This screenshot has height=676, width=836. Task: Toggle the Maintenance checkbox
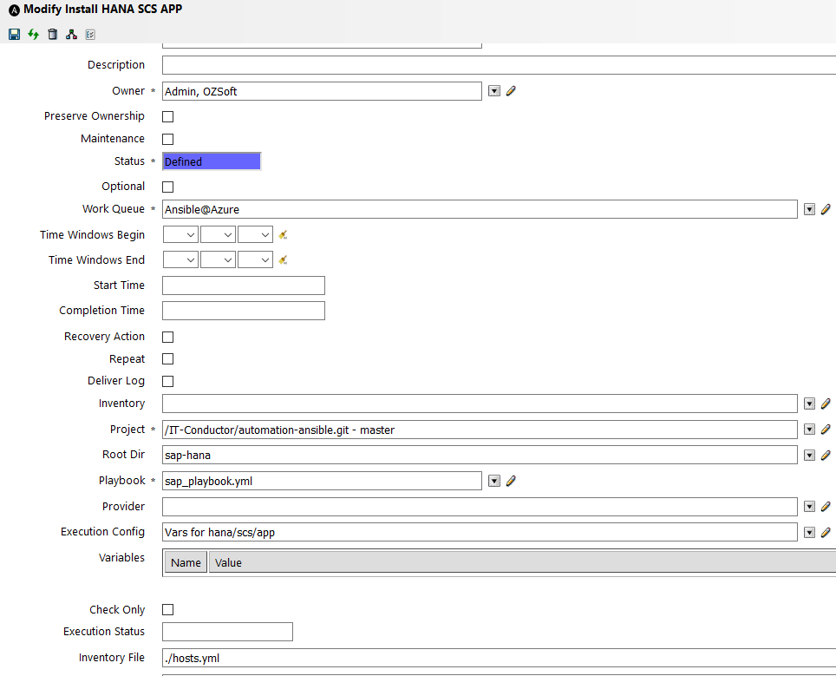coord(168,139)
